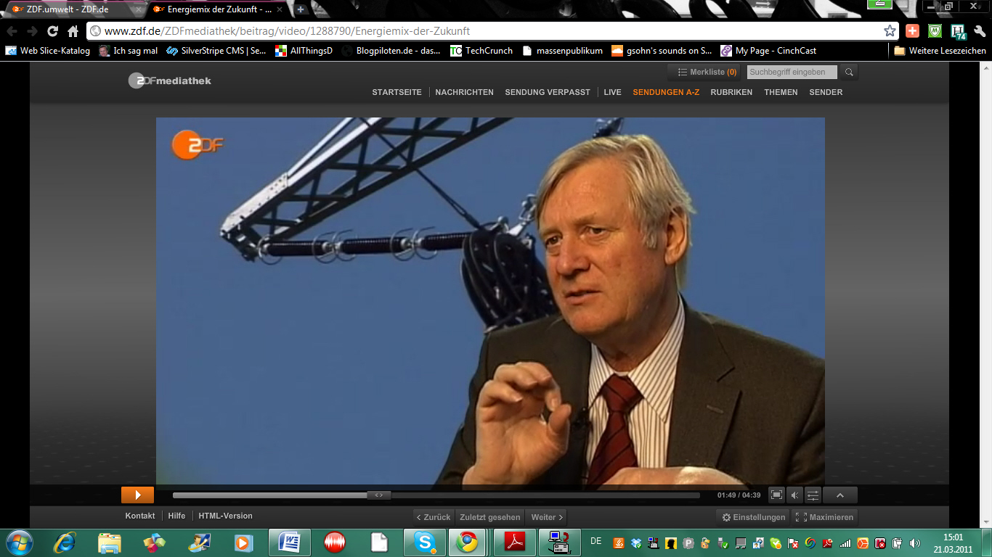The width and height of the screenshot is (992, 557).
Task: Click the fullscreen icon in the player
Action: 776,495
